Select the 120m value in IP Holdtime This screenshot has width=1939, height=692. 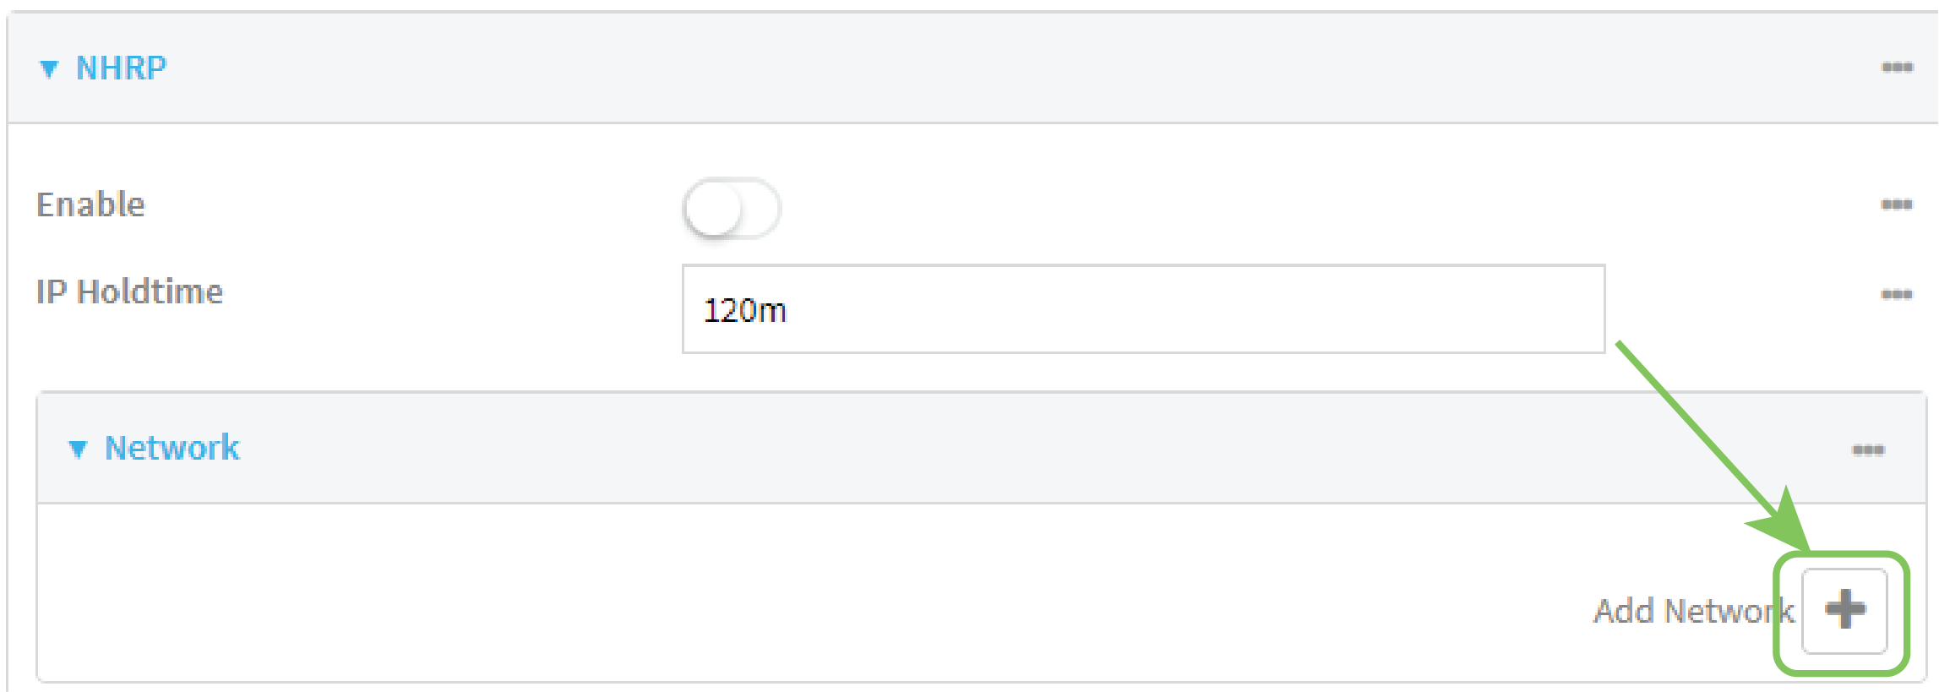coord(746,310)
